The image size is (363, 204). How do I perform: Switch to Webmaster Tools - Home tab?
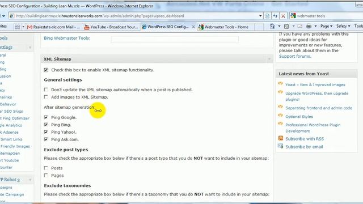[226, 27]
